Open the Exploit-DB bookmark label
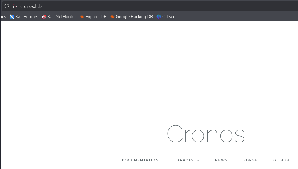Viewport: 298px width, 169px height. point(96,17)
